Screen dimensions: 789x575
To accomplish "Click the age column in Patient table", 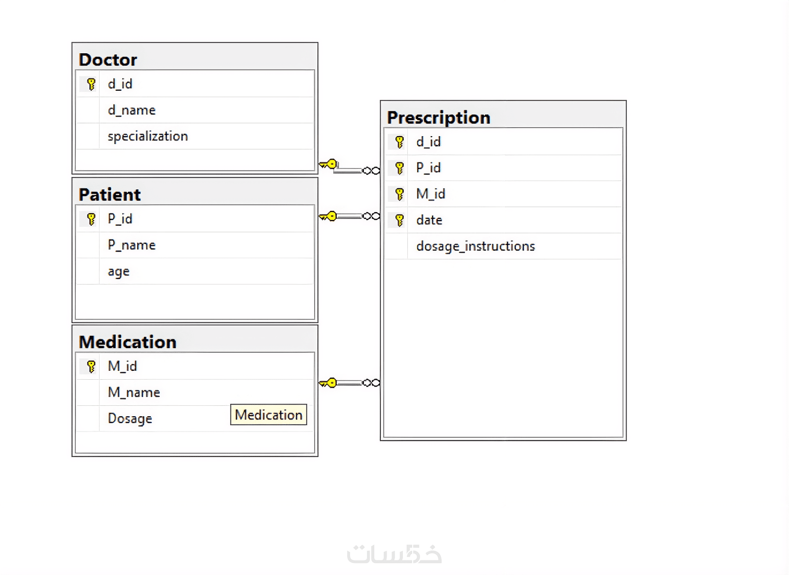I will (x=119, y=271).
